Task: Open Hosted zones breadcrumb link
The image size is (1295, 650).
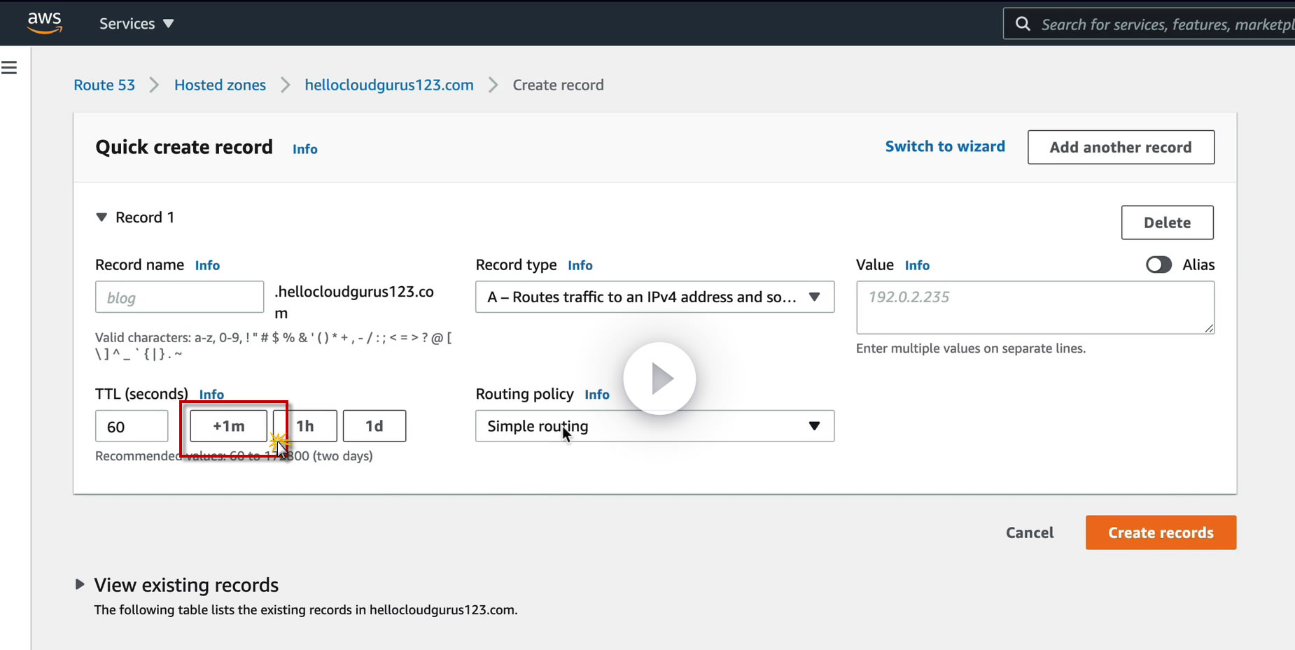Action: click(220, 85)
